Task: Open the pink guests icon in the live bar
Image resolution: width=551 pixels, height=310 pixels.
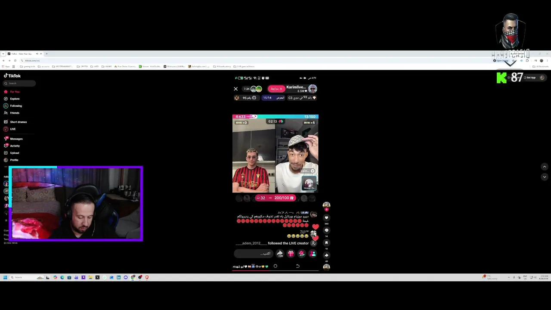Action: [x=313, y=254]
